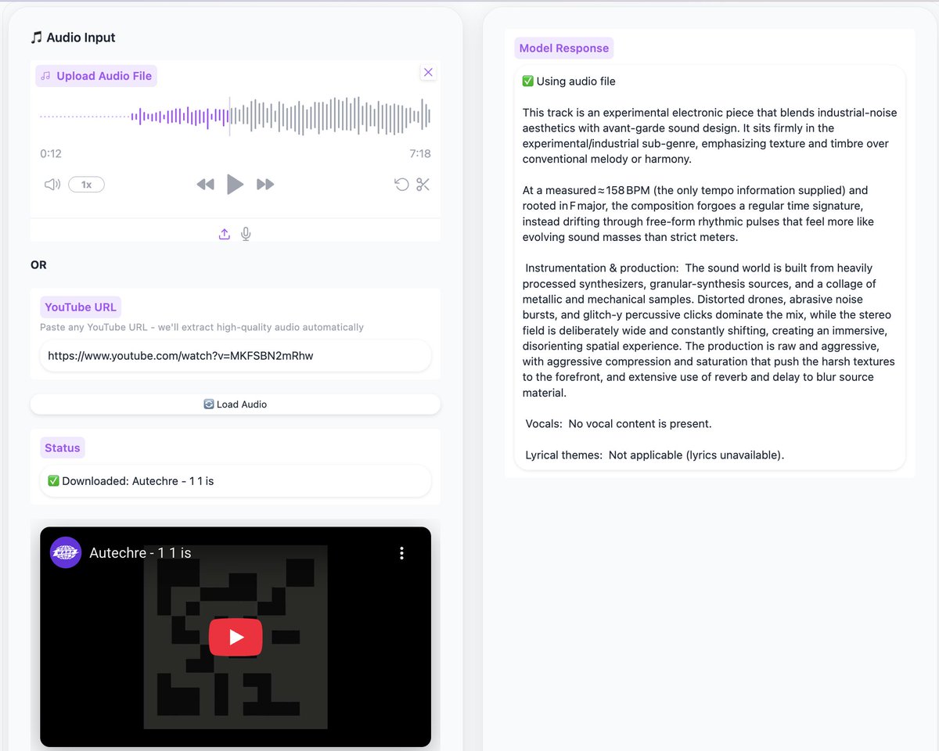
Task: Clear the uploaded audio with the X icon
Action: pyautogui.click(x=428, y=72)
